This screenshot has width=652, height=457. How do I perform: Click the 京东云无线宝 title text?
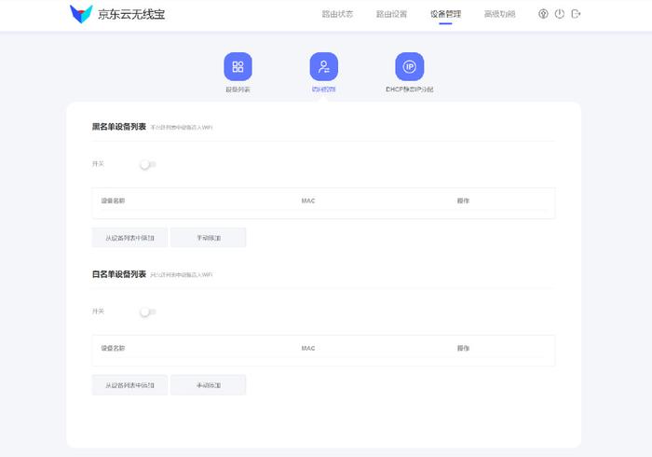(131, 14)
